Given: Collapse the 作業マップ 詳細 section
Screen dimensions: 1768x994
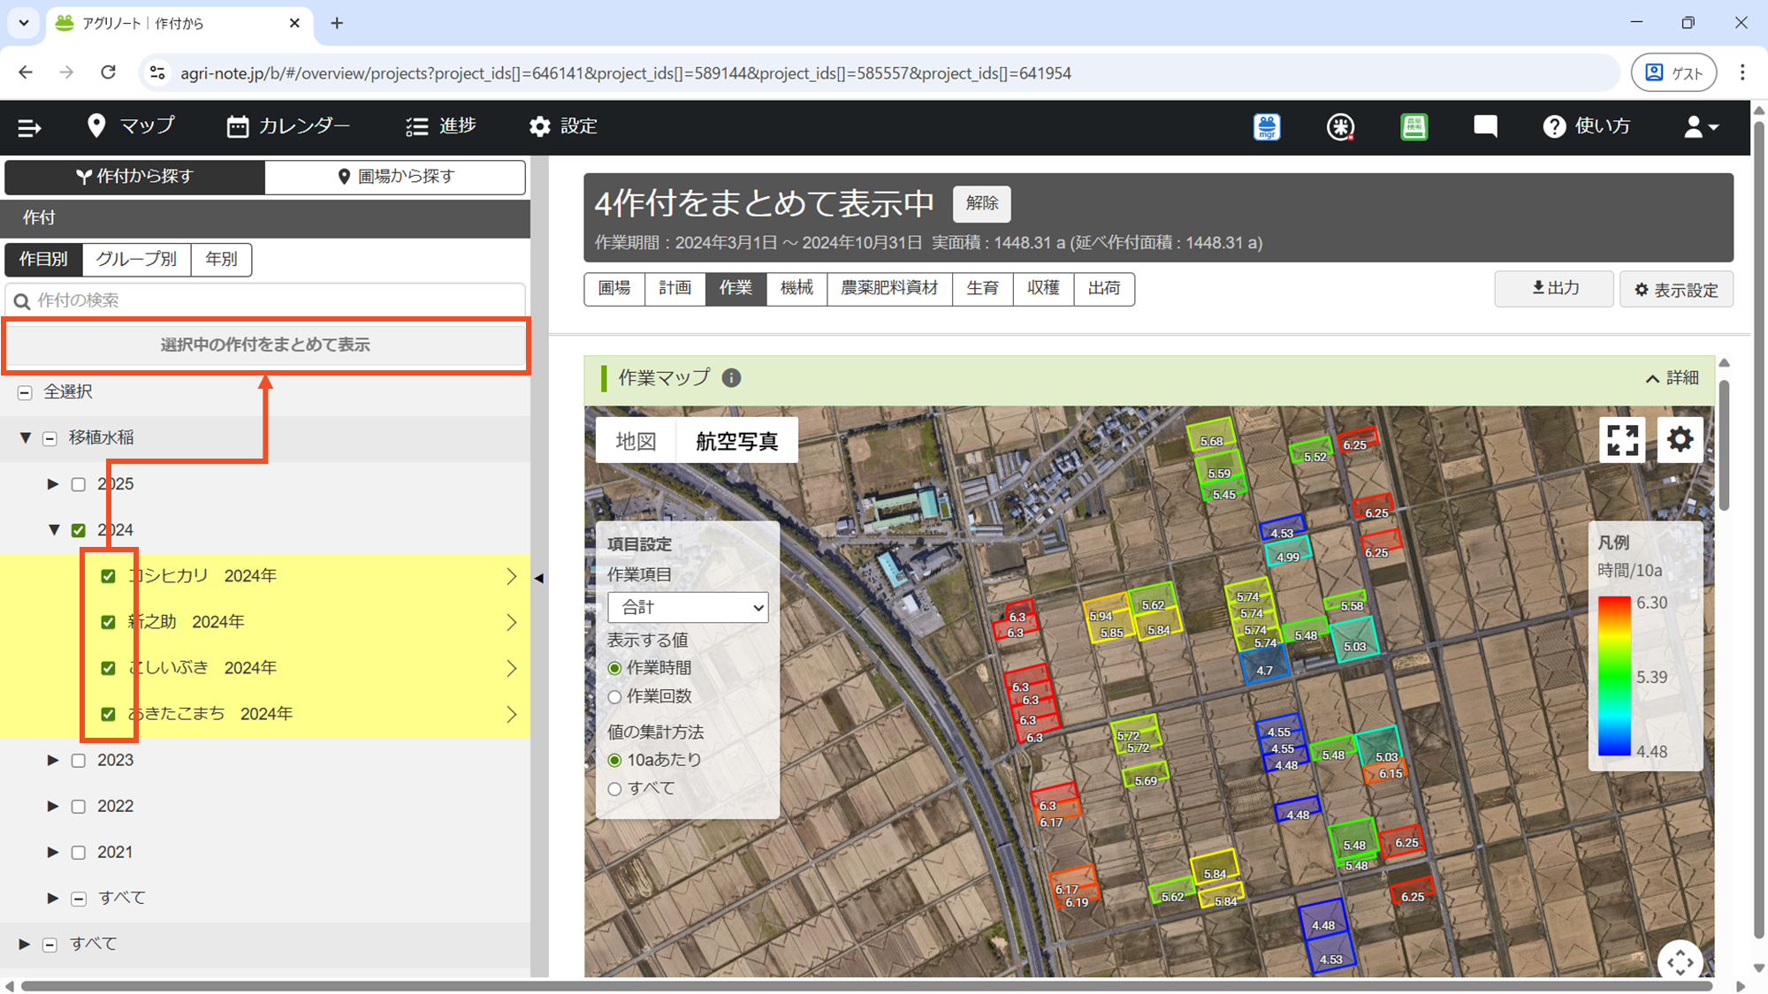Looking at the screenshot, I should 1671,378.
